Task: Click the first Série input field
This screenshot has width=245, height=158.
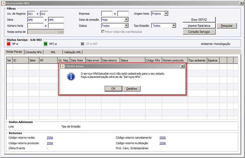Action: coord(35,20)
